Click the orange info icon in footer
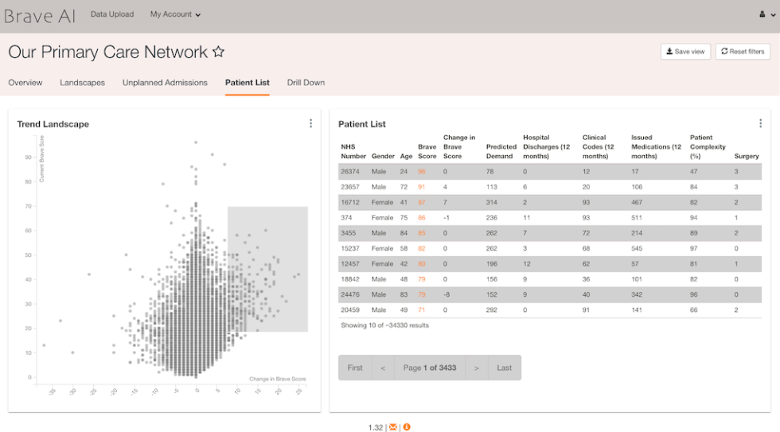Screen dimensions: 780x432 point(407,427)
